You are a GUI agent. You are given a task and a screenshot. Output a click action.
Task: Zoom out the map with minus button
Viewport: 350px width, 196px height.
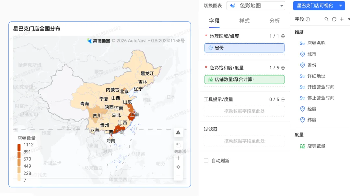pyautogui.click(x=178, y=176)
